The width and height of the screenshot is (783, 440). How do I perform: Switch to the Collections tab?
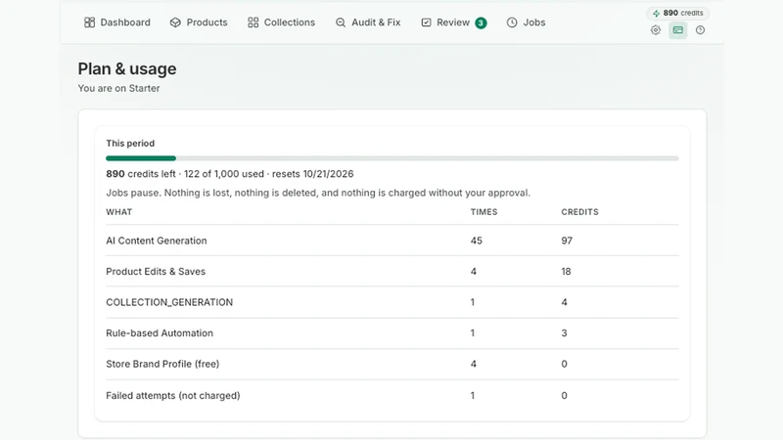[x=281, y=22]
